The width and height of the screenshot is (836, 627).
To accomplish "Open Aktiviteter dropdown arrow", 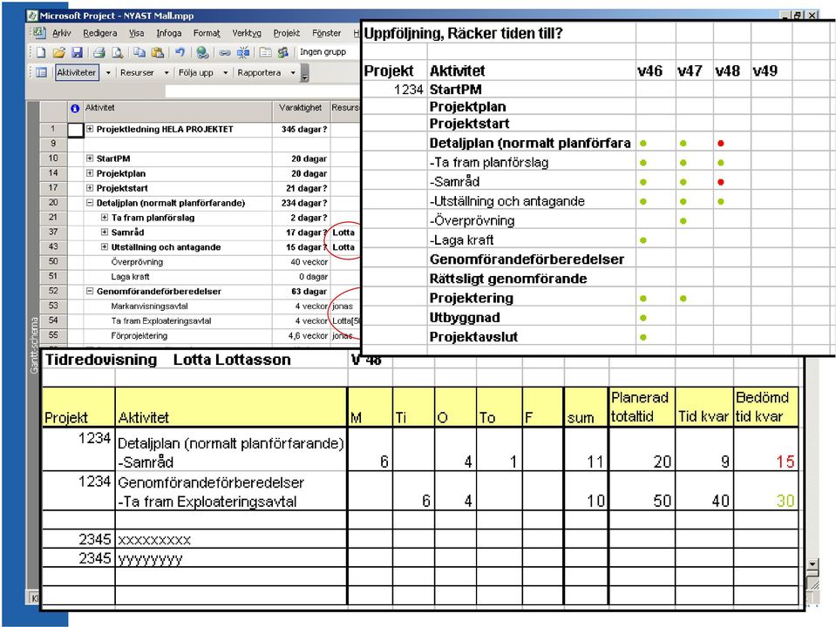I will pos(108,72).
